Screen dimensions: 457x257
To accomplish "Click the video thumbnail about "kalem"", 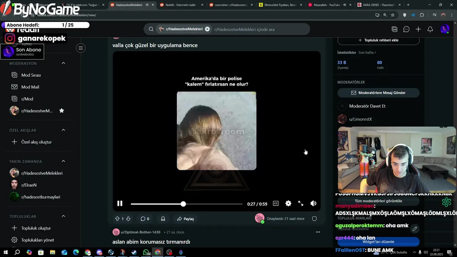I will [x=216, y=131].
